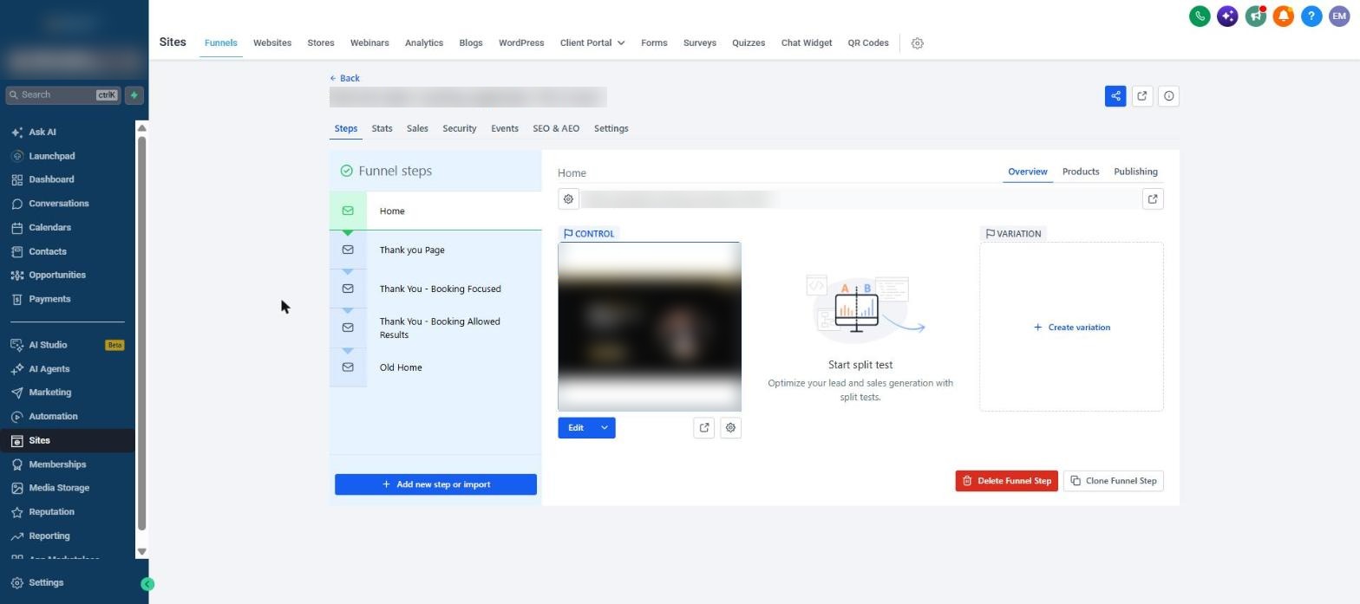Switch to the Products tab

coord(1081,172)
